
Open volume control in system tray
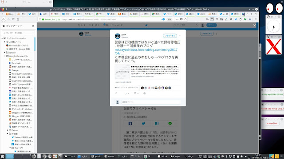241,156
